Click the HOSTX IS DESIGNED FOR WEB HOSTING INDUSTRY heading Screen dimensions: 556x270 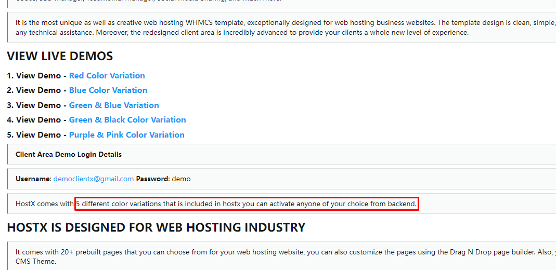pos(156,227)
